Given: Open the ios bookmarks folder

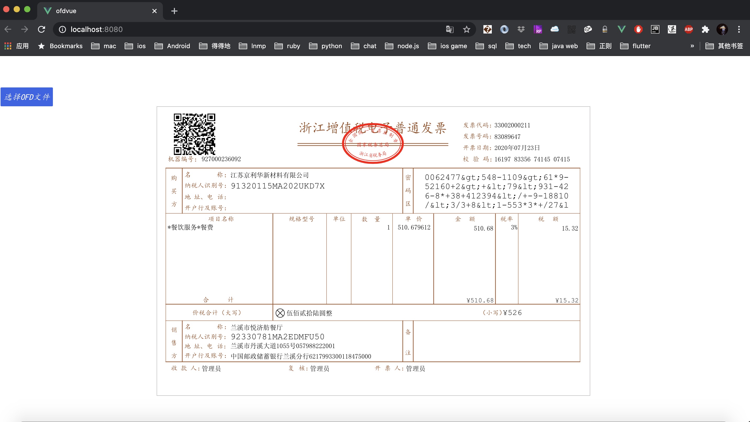Looking at the screenshot, I should point(135,46).
